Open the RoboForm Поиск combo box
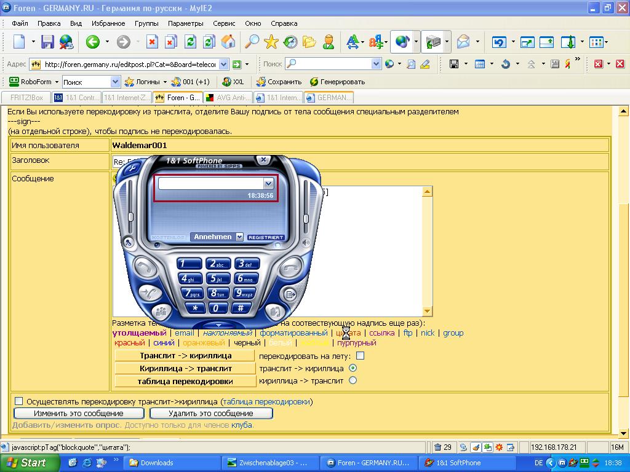The height and width of the screenshot is (472, 630). 92,82
